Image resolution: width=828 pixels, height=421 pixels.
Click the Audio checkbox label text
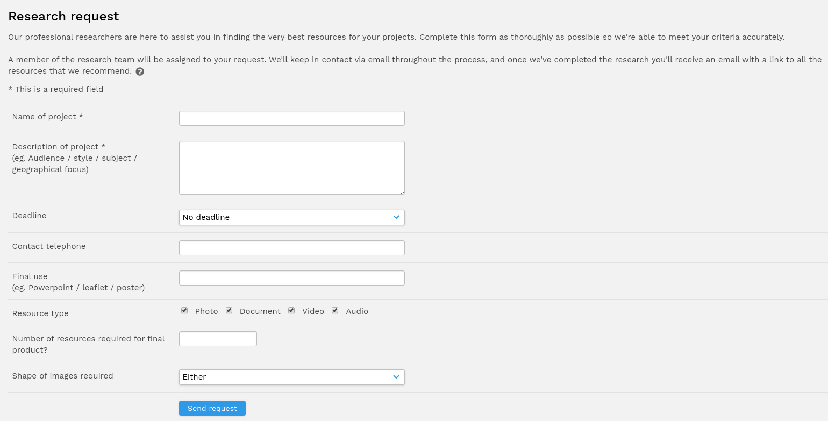tap(357, 311)
